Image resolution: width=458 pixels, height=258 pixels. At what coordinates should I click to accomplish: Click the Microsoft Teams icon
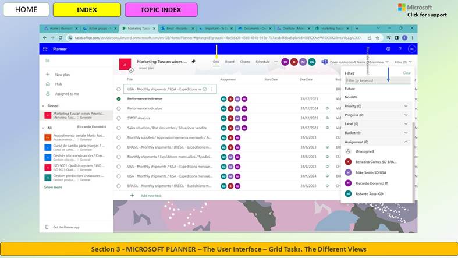325,62
